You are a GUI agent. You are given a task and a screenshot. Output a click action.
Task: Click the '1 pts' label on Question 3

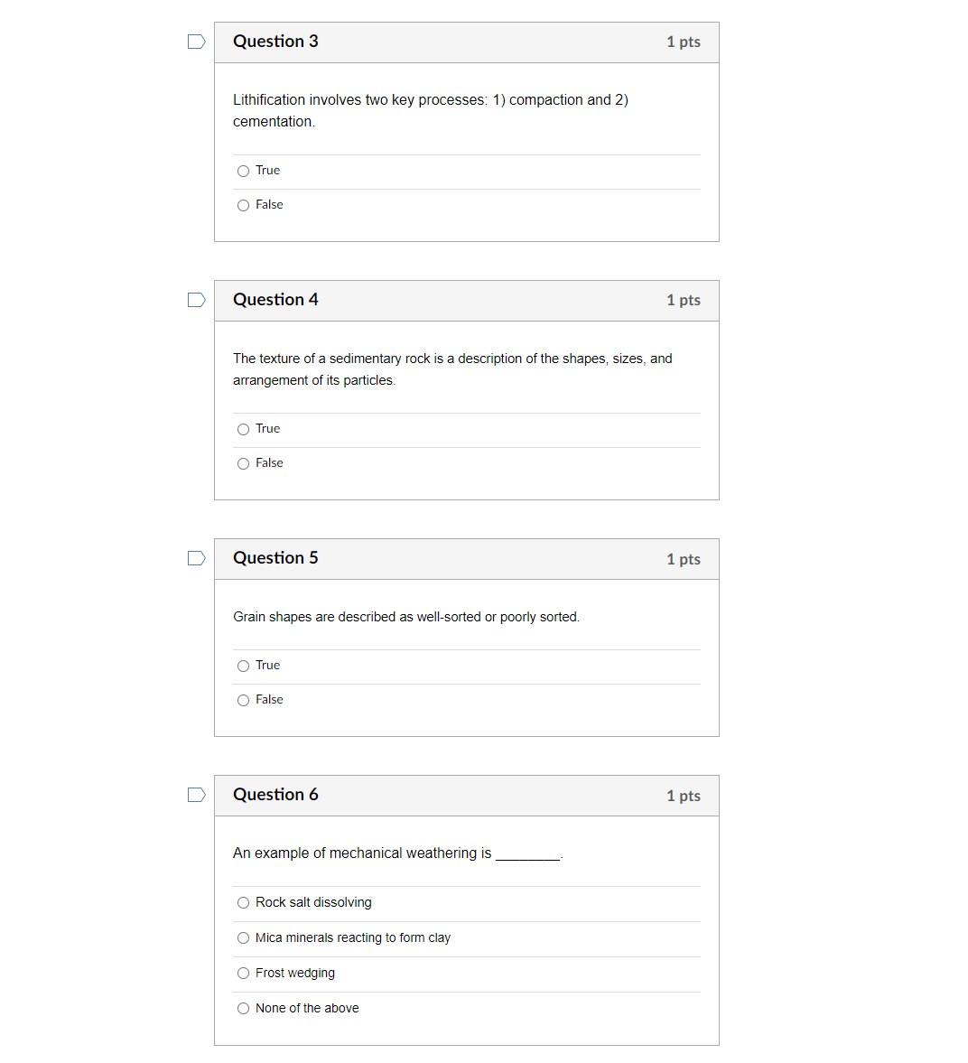click(x=684, y=42)
